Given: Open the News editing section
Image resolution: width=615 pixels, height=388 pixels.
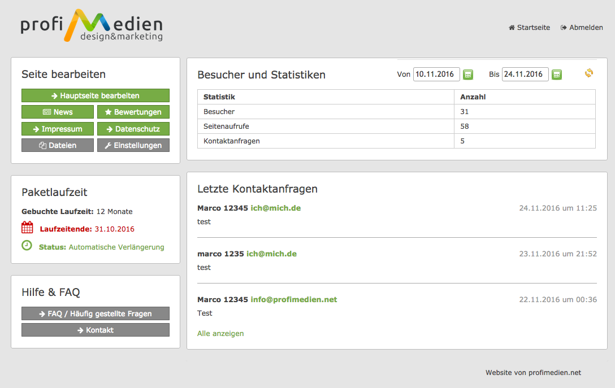Looking at the screenshot, I should (x=58, y=112).
